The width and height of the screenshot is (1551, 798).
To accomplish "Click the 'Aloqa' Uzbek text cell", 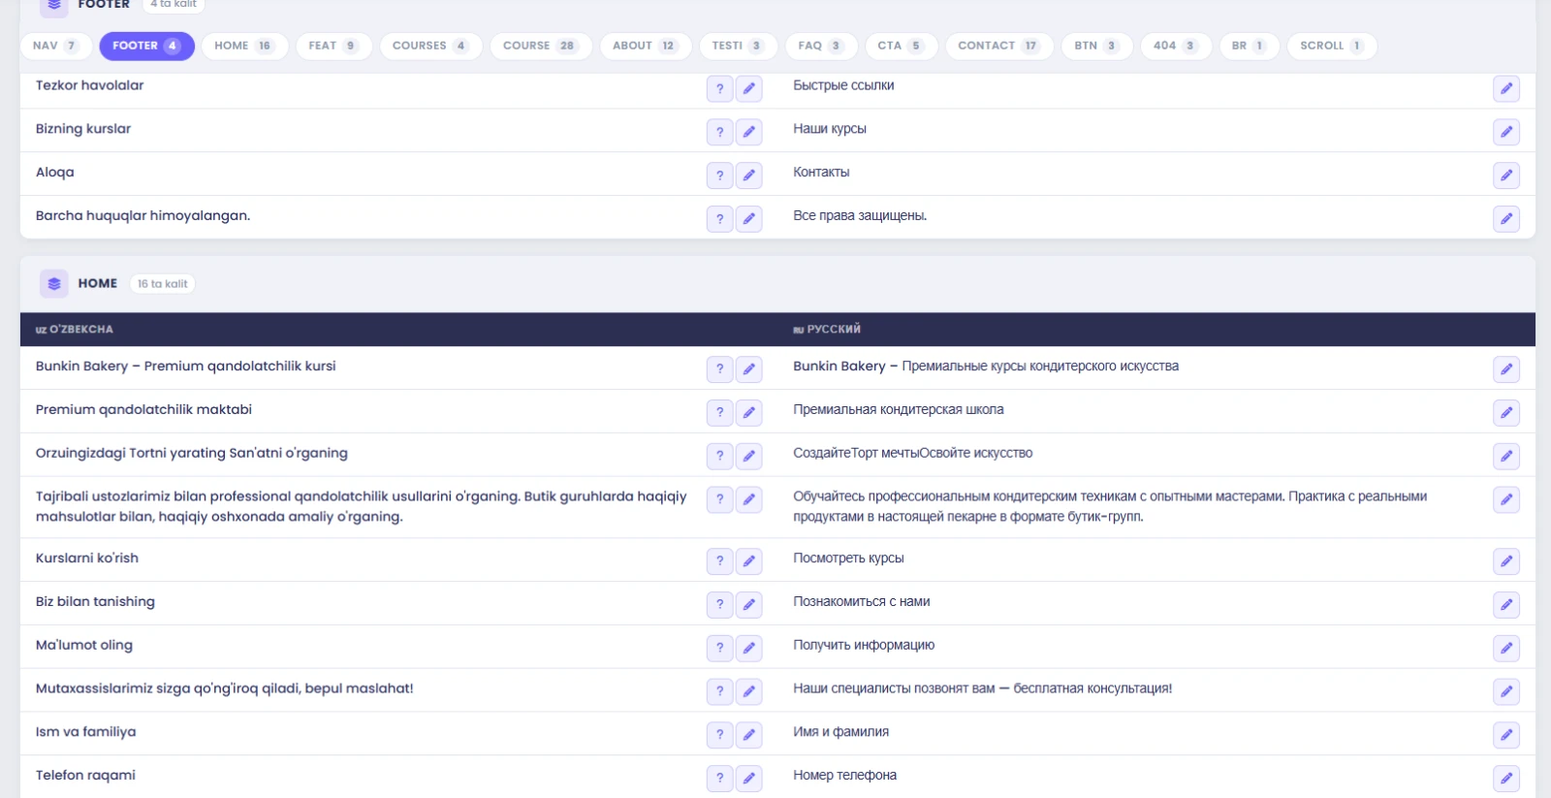I will (55, 173).
